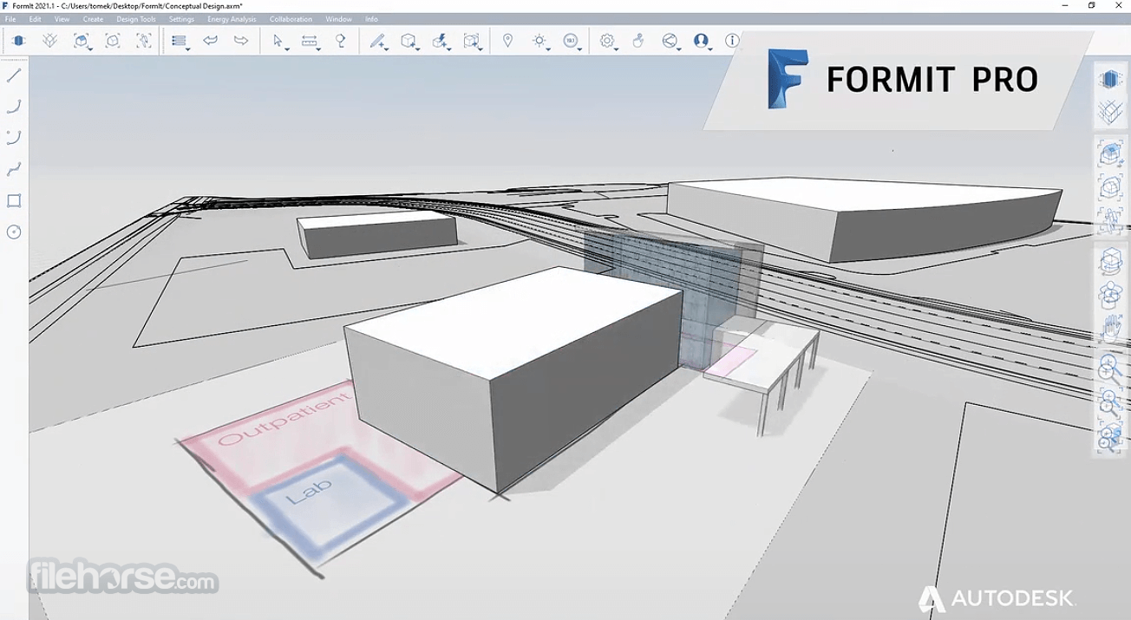Restore down the FormIt window
1131x620 pixels.
1091,6
